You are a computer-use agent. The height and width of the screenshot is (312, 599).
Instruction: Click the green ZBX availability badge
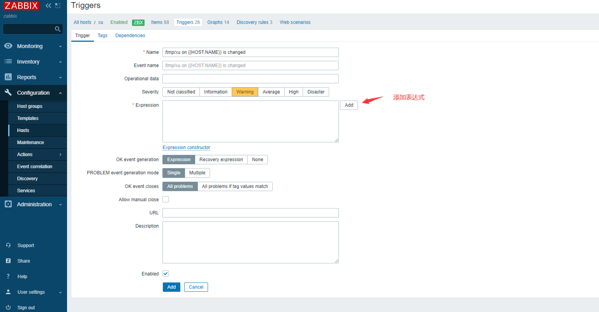coord(138,22)
